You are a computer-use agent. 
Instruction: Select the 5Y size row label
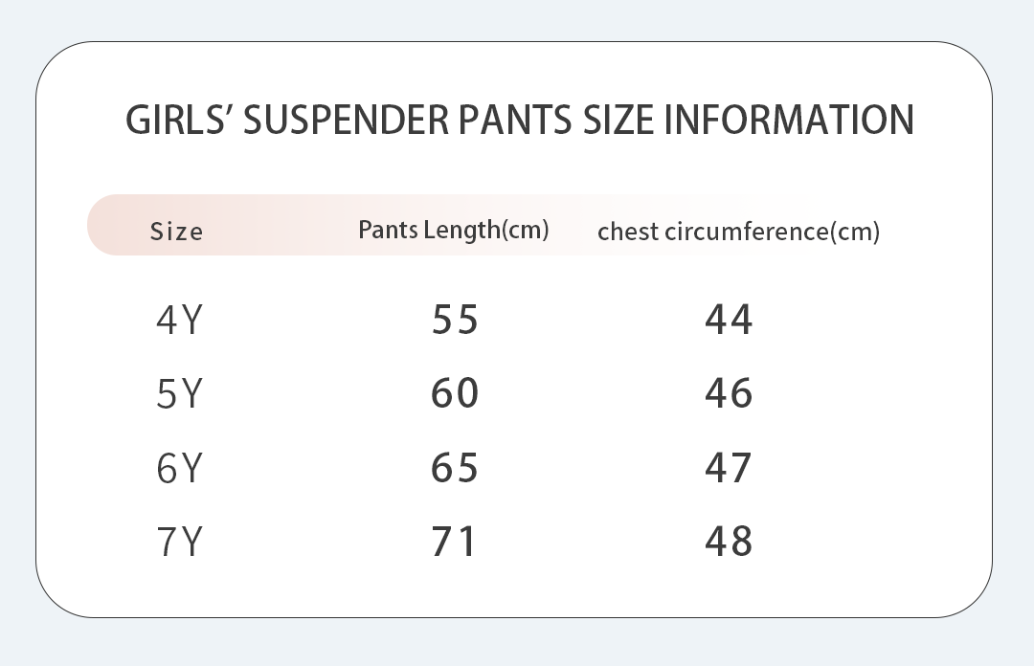pos(179,393)
